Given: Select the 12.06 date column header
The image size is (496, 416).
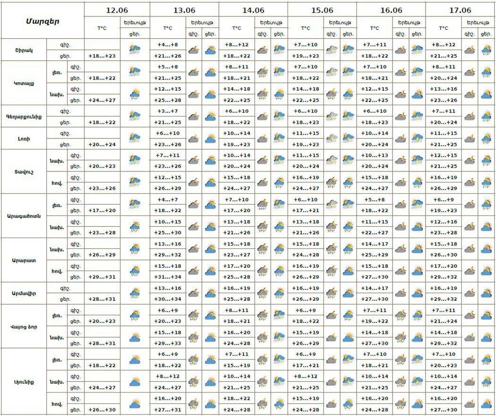Looking at the screenshot, I should tap(117, 10).
